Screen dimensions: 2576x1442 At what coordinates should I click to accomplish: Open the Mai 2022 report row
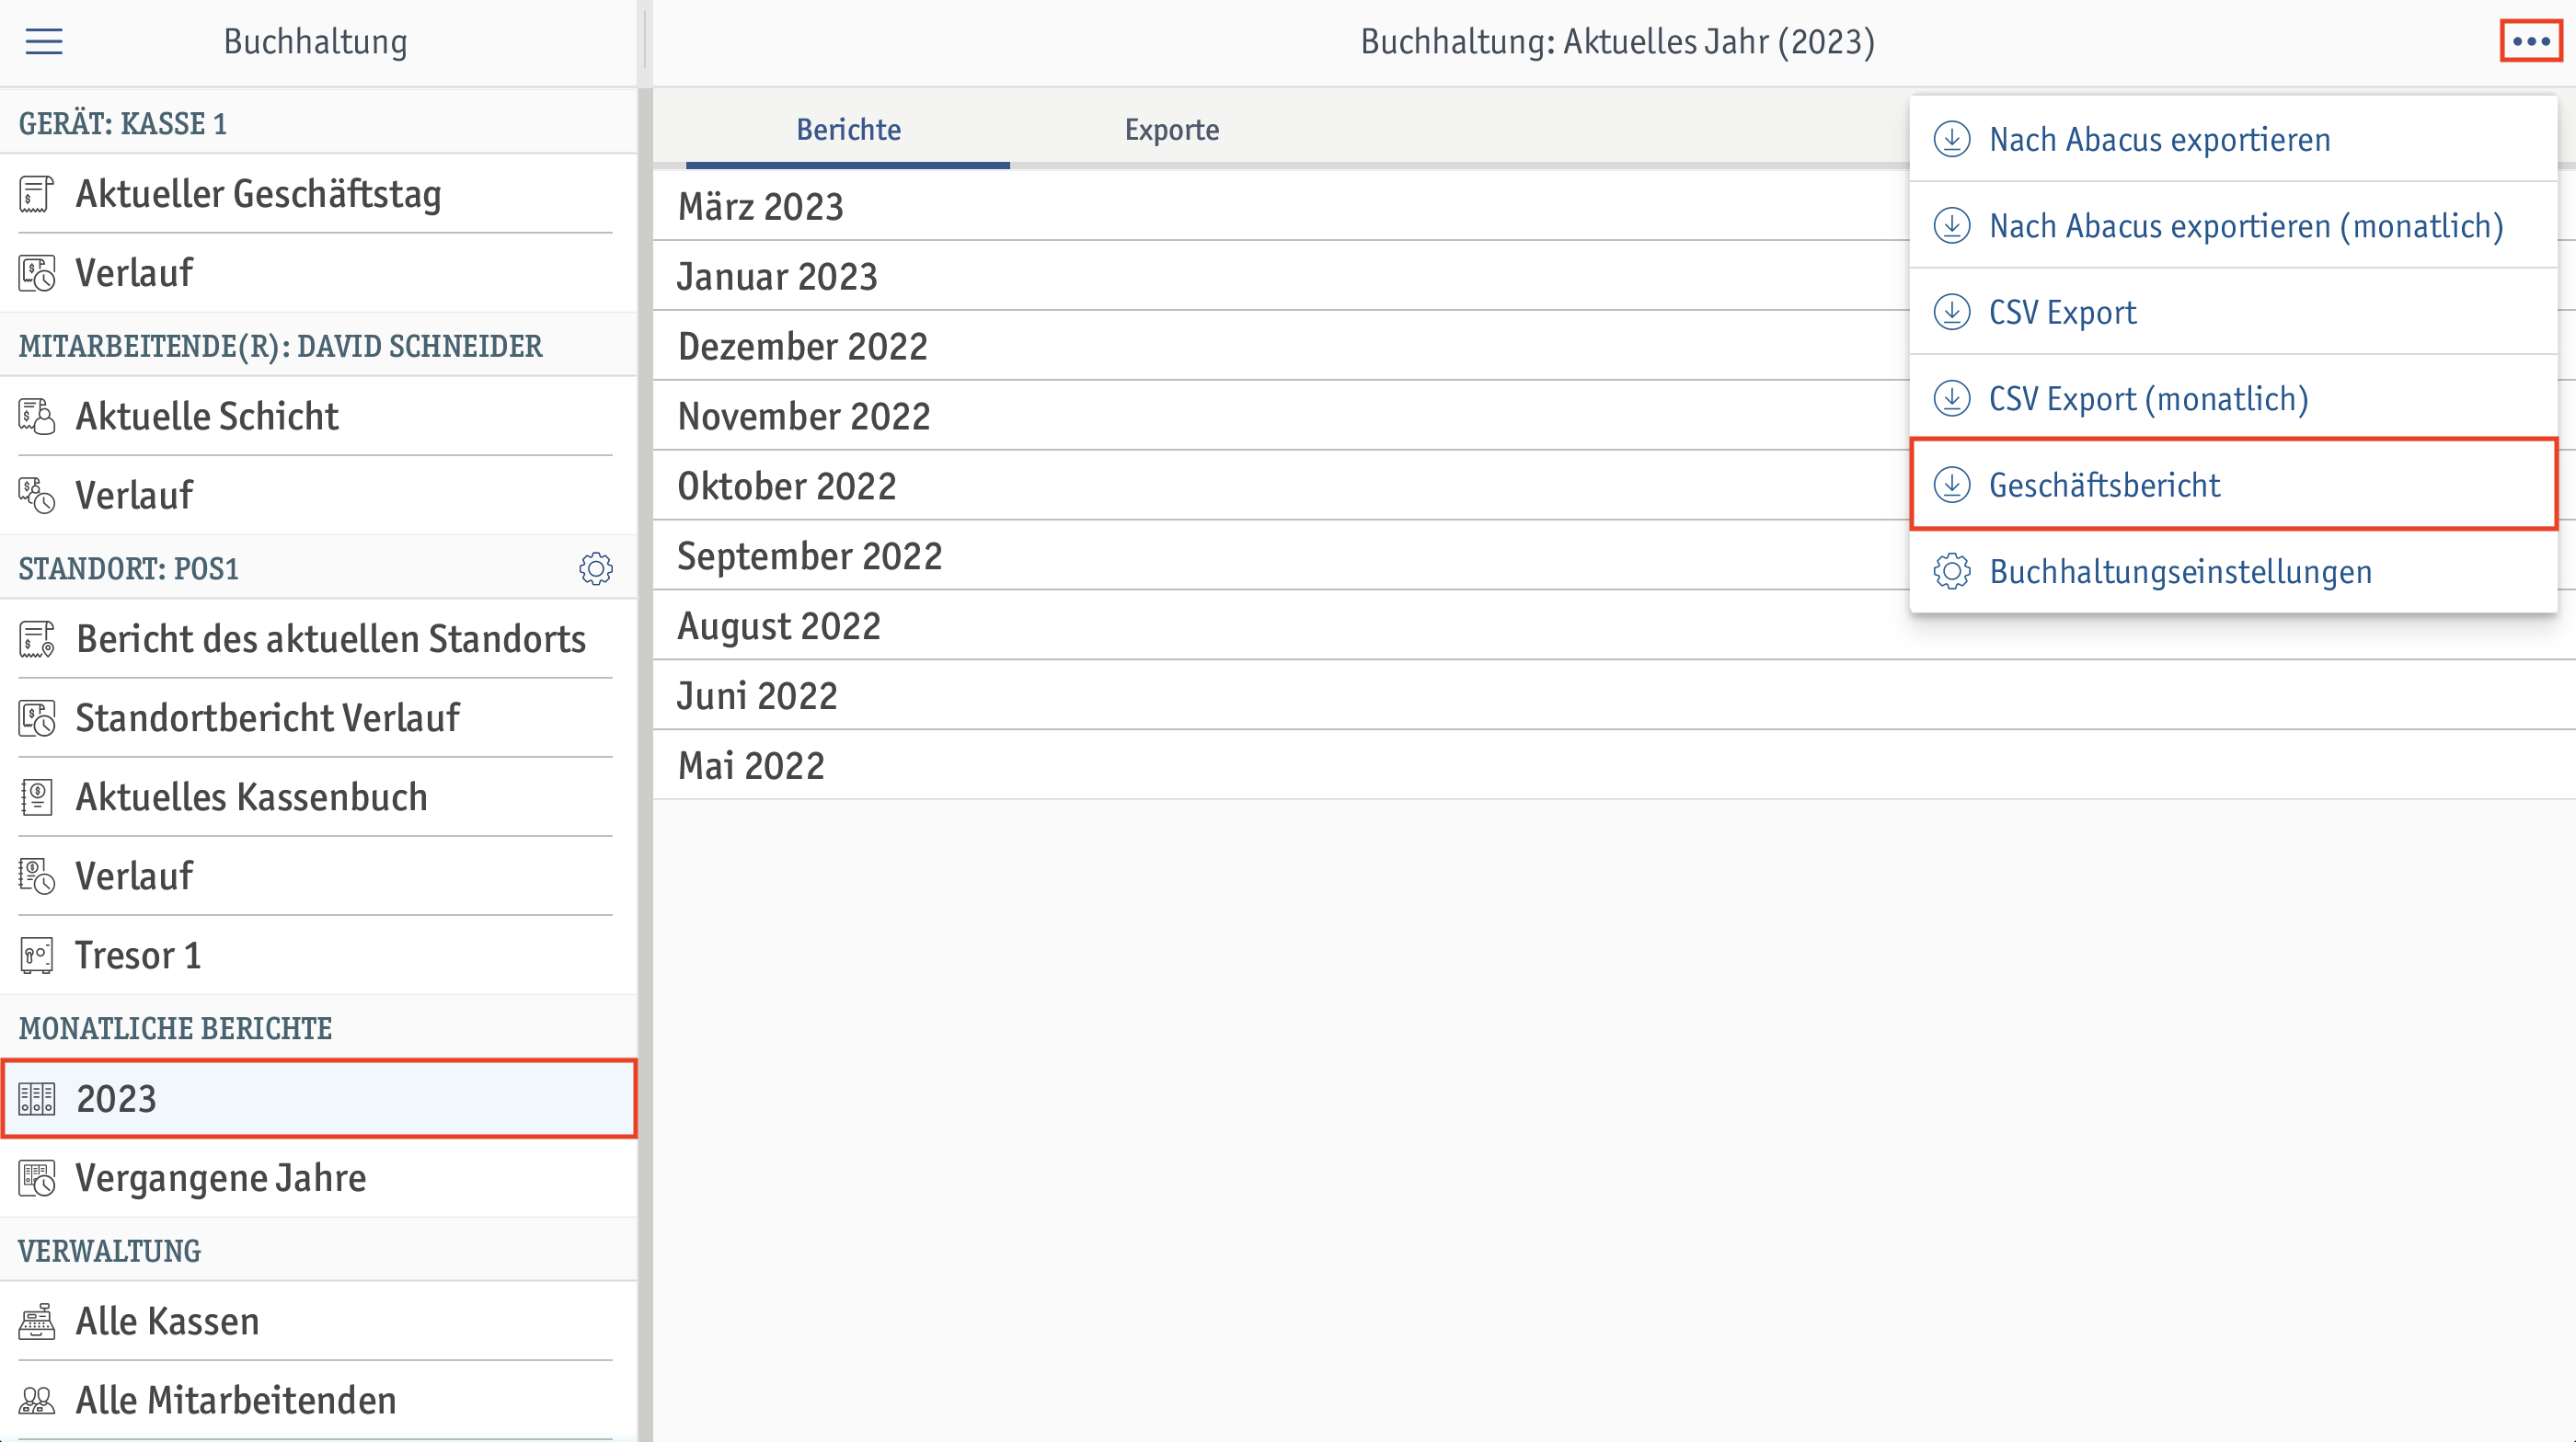click(x=1614, y=765)
